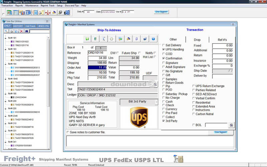Tick the Carbon Nutral checkbox
The image size is (267, 167).
194,114
